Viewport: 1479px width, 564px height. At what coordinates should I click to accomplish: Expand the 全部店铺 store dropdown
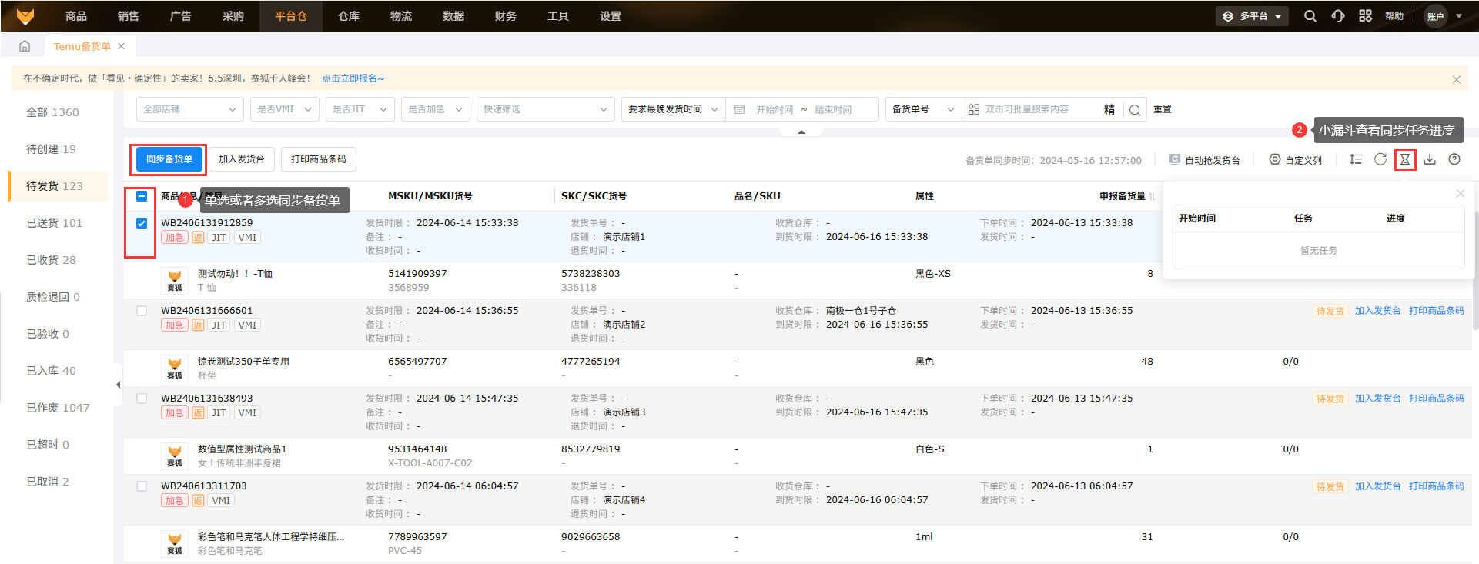point(189,109)
